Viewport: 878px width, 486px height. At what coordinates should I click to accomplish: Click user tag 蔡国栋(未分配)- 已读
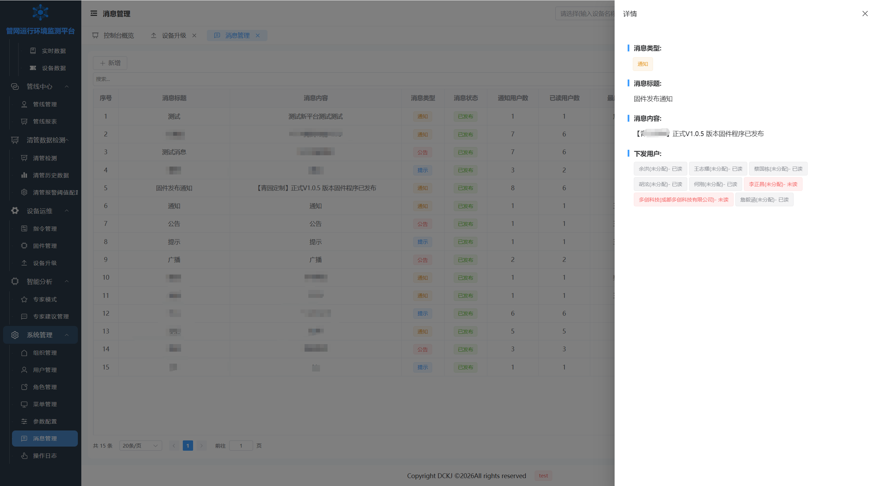778,169
